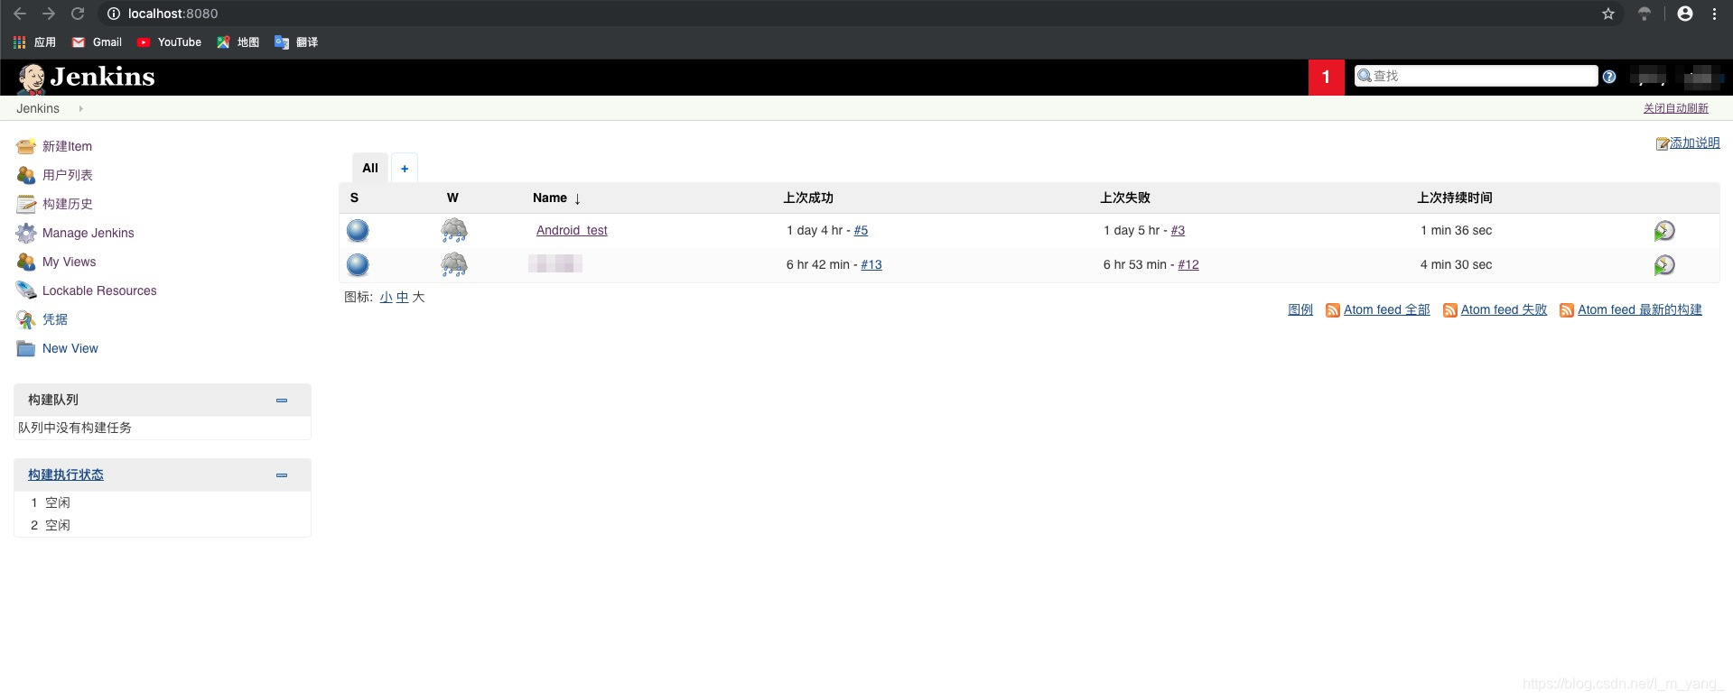Sort by the 上次成功 column header
The image size is (1733, 700).
[808, 198]
